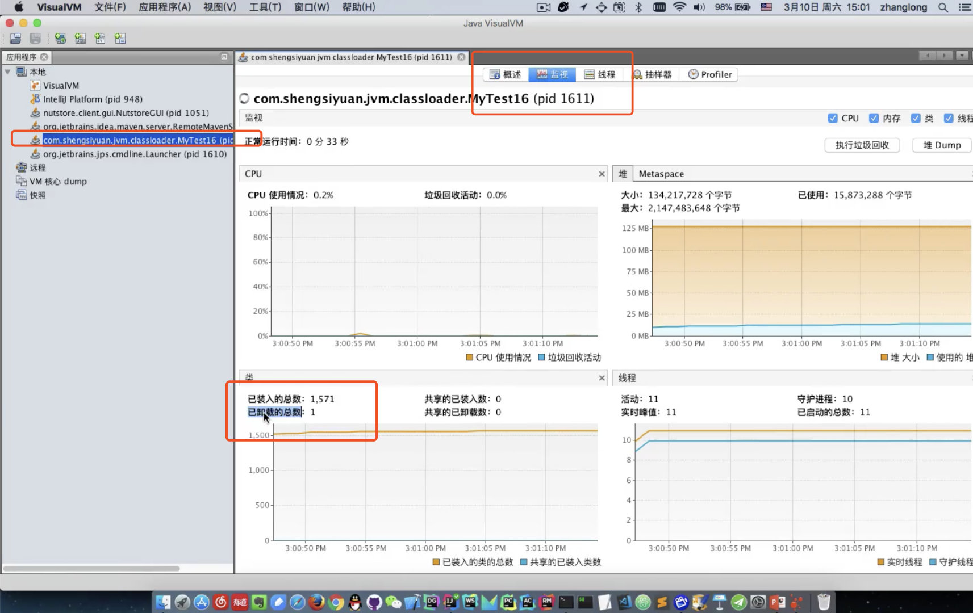
Task: Click the last Add toolbar icon
Action: coord(120,39)
